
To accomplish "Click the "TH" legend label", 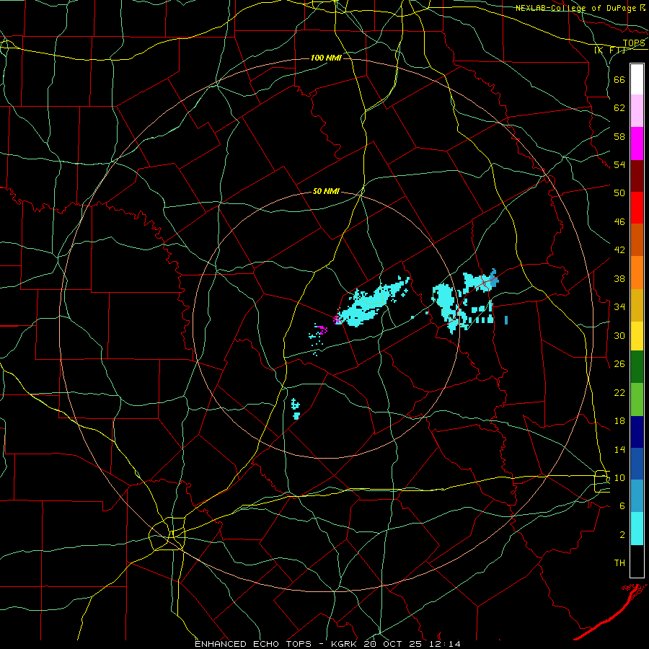I will click(x=619, y=563).
